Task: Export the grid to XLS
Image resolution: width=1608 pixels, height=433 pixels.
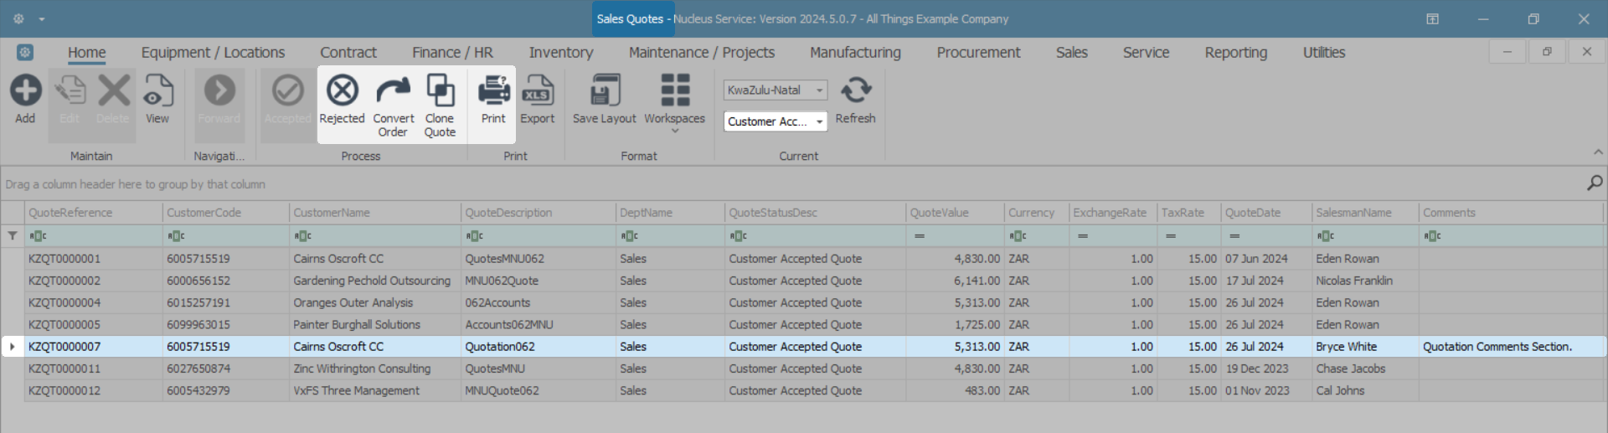Action: [x=537, y=91]
